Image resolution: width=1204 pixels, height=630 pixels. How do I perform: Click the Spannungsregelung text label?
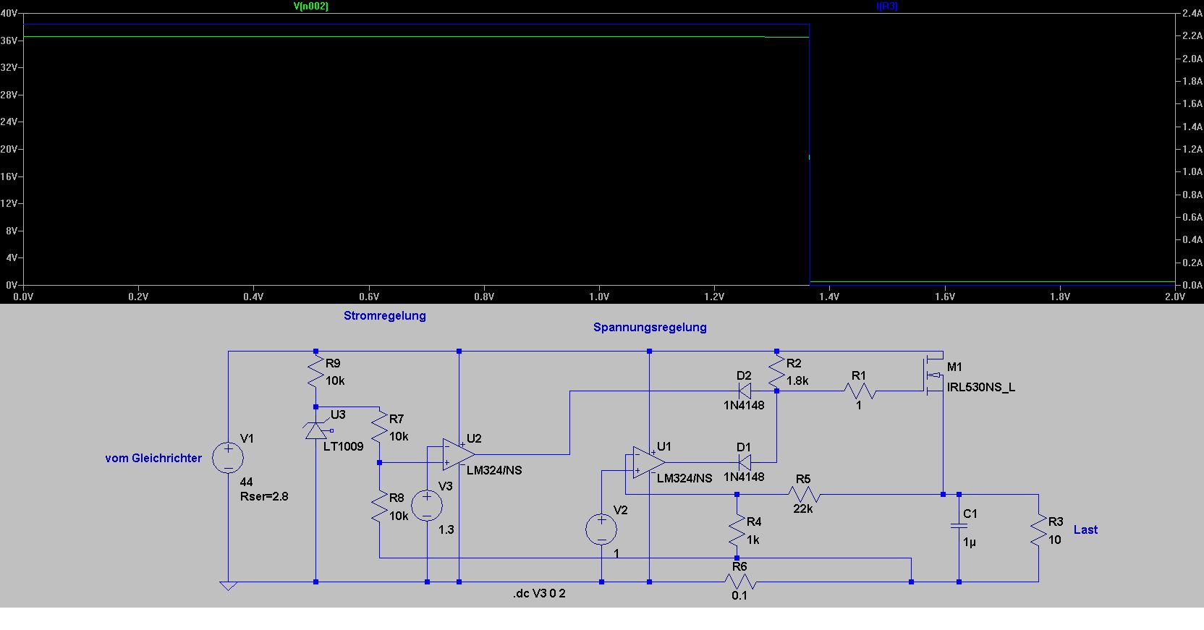[x=650, y=327]
